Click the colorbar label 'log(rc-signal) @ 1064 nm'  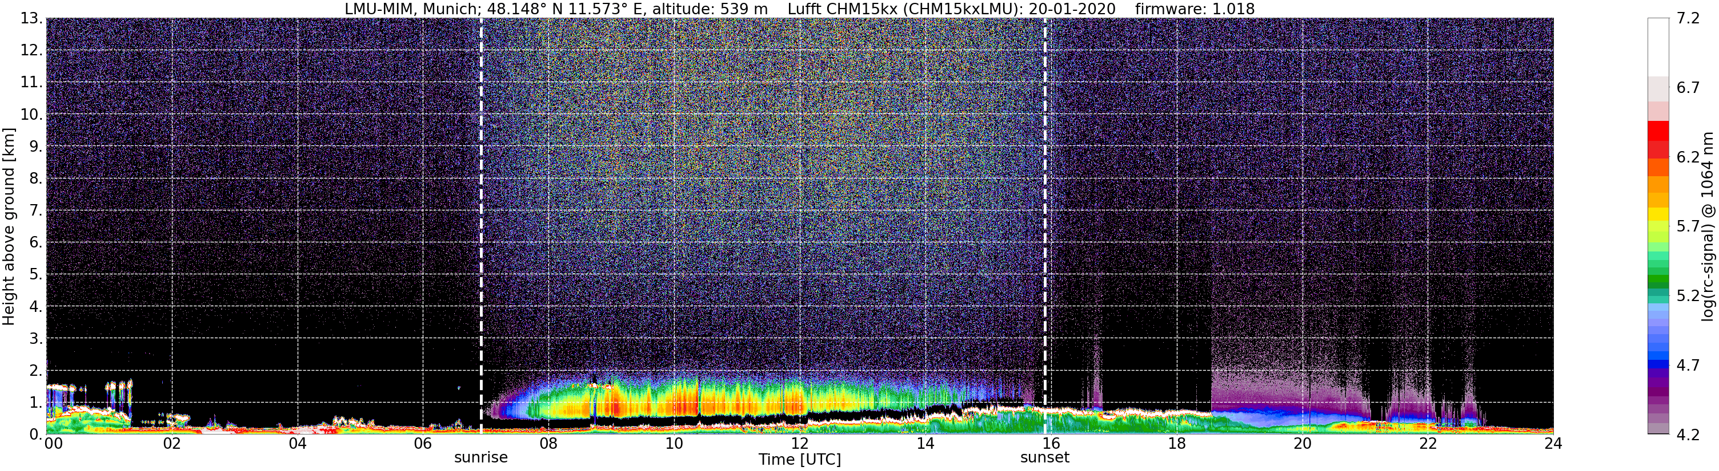tap(1707, 226)
